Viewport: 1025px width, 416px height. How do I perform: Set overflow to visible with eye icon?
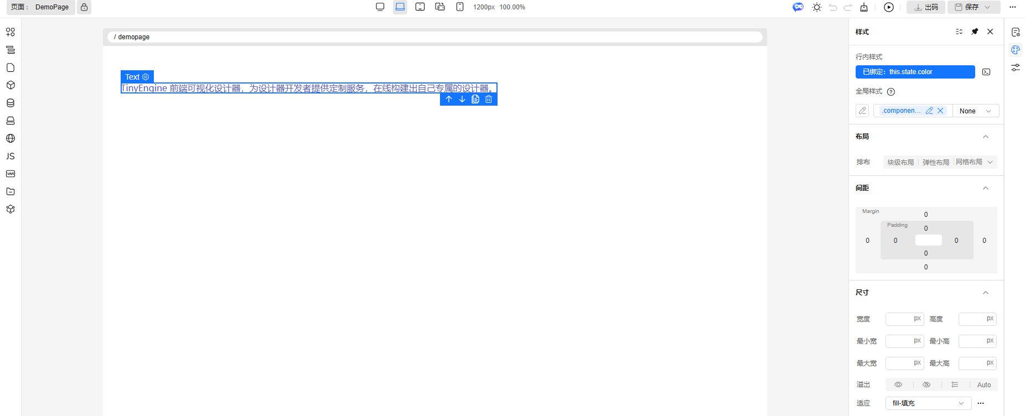(898, 384)
